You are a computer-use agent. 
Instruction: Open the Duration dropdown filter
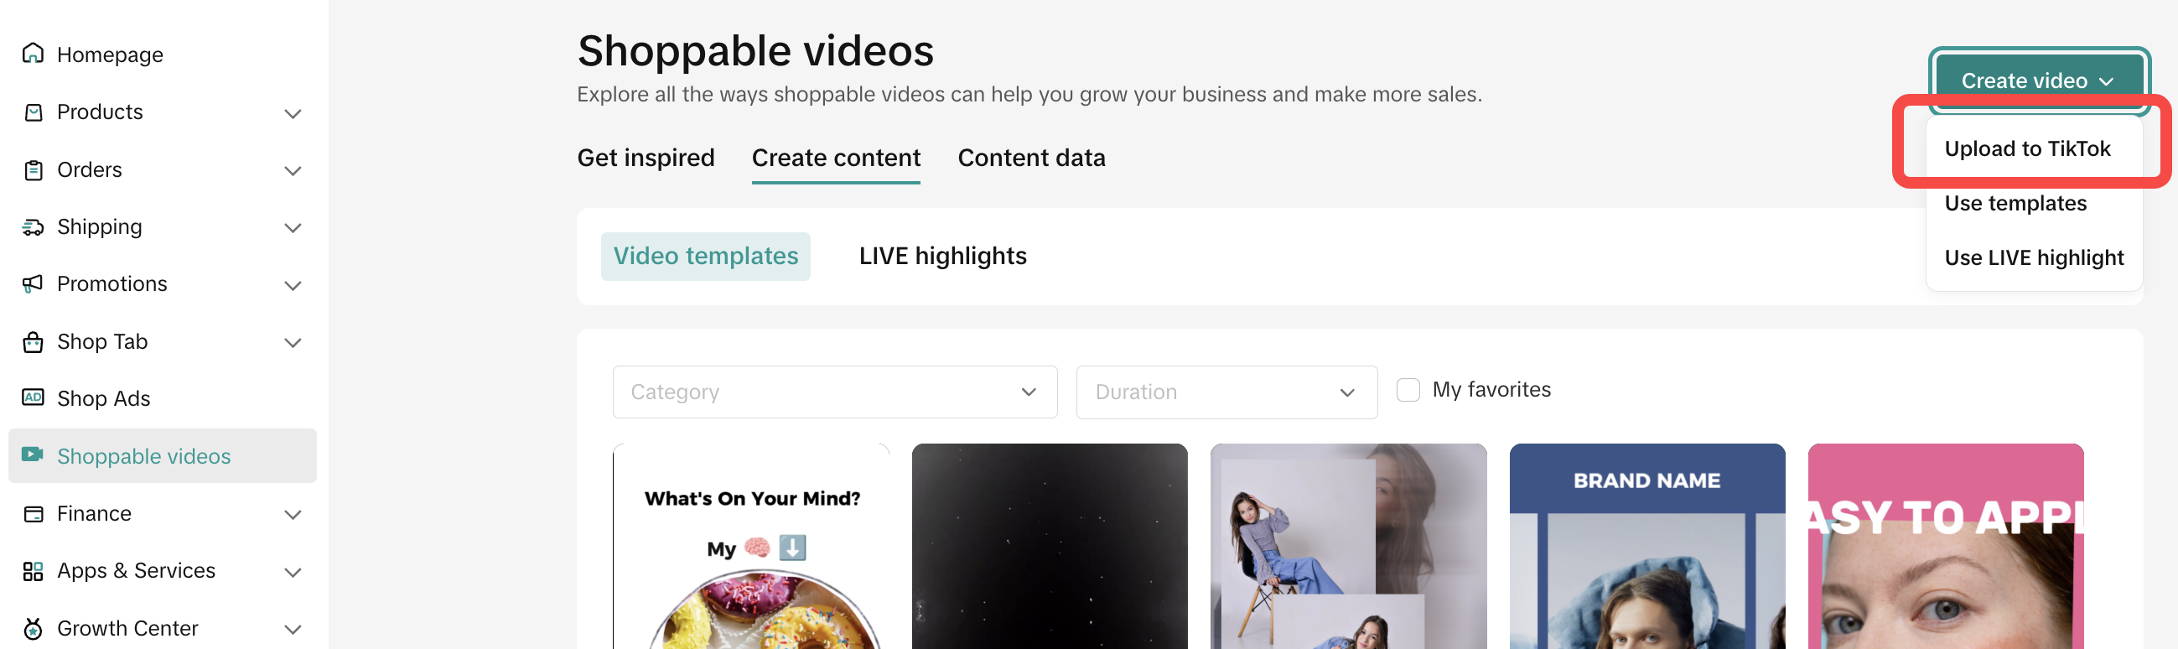[1225, 392]
